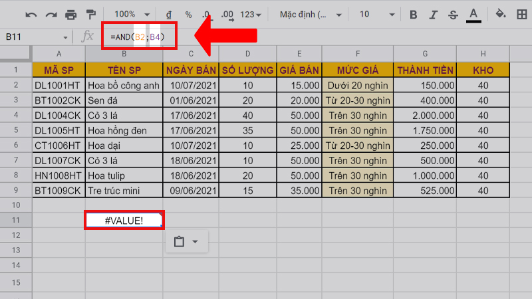532x299 pixels.
Task: Decrease decimal places
Action: 206,15
